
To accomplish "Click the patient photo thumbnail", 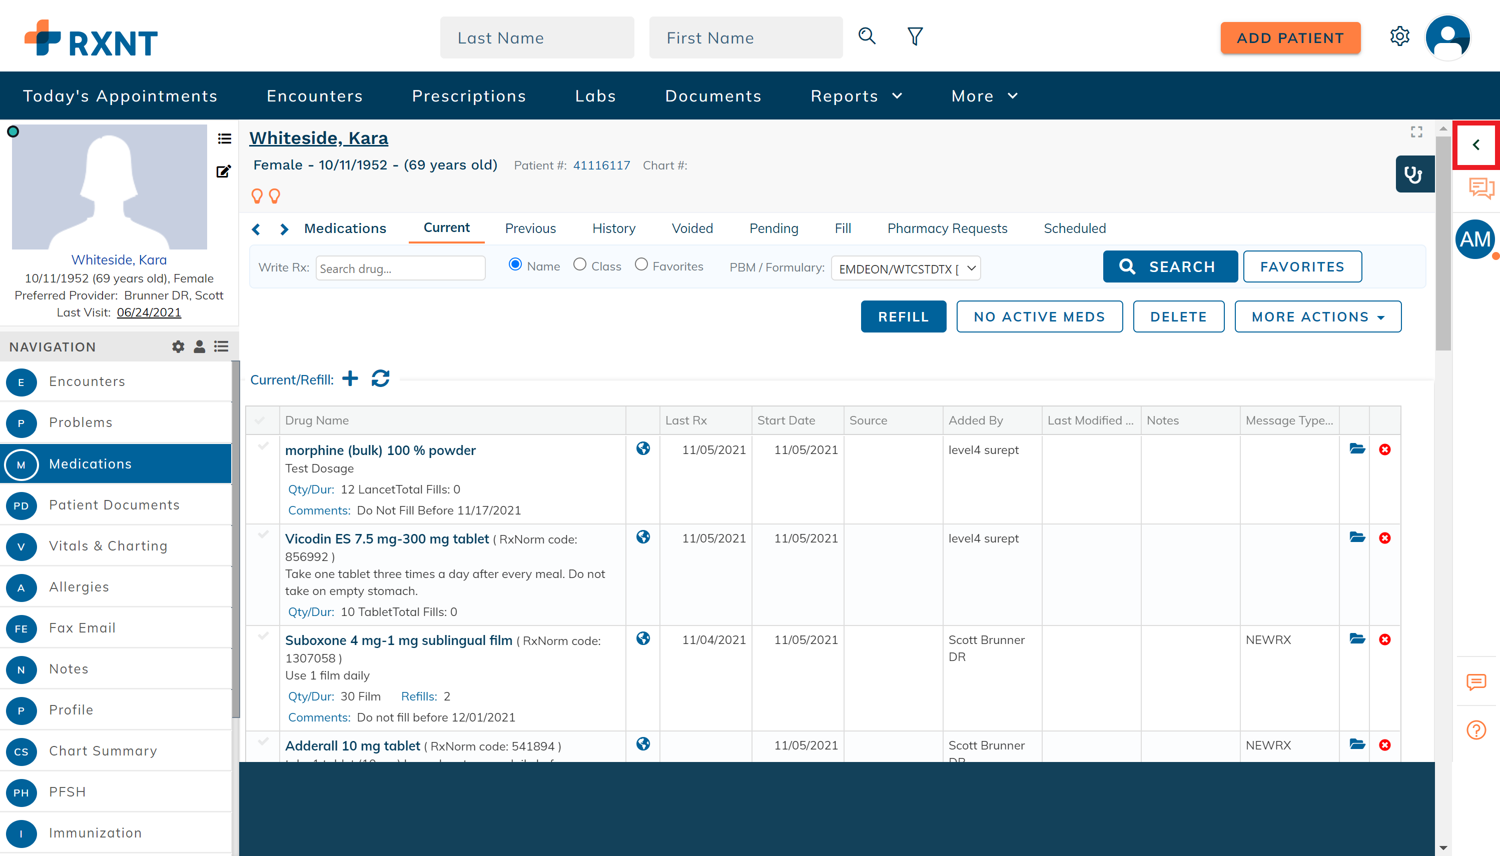I will [x=109, y=187].
